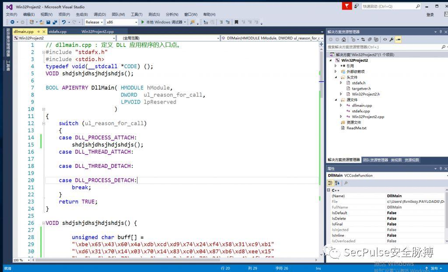Expand the stdafx.h node
Image resolution: width=448 pixels, height=272 pixels.
341,83
